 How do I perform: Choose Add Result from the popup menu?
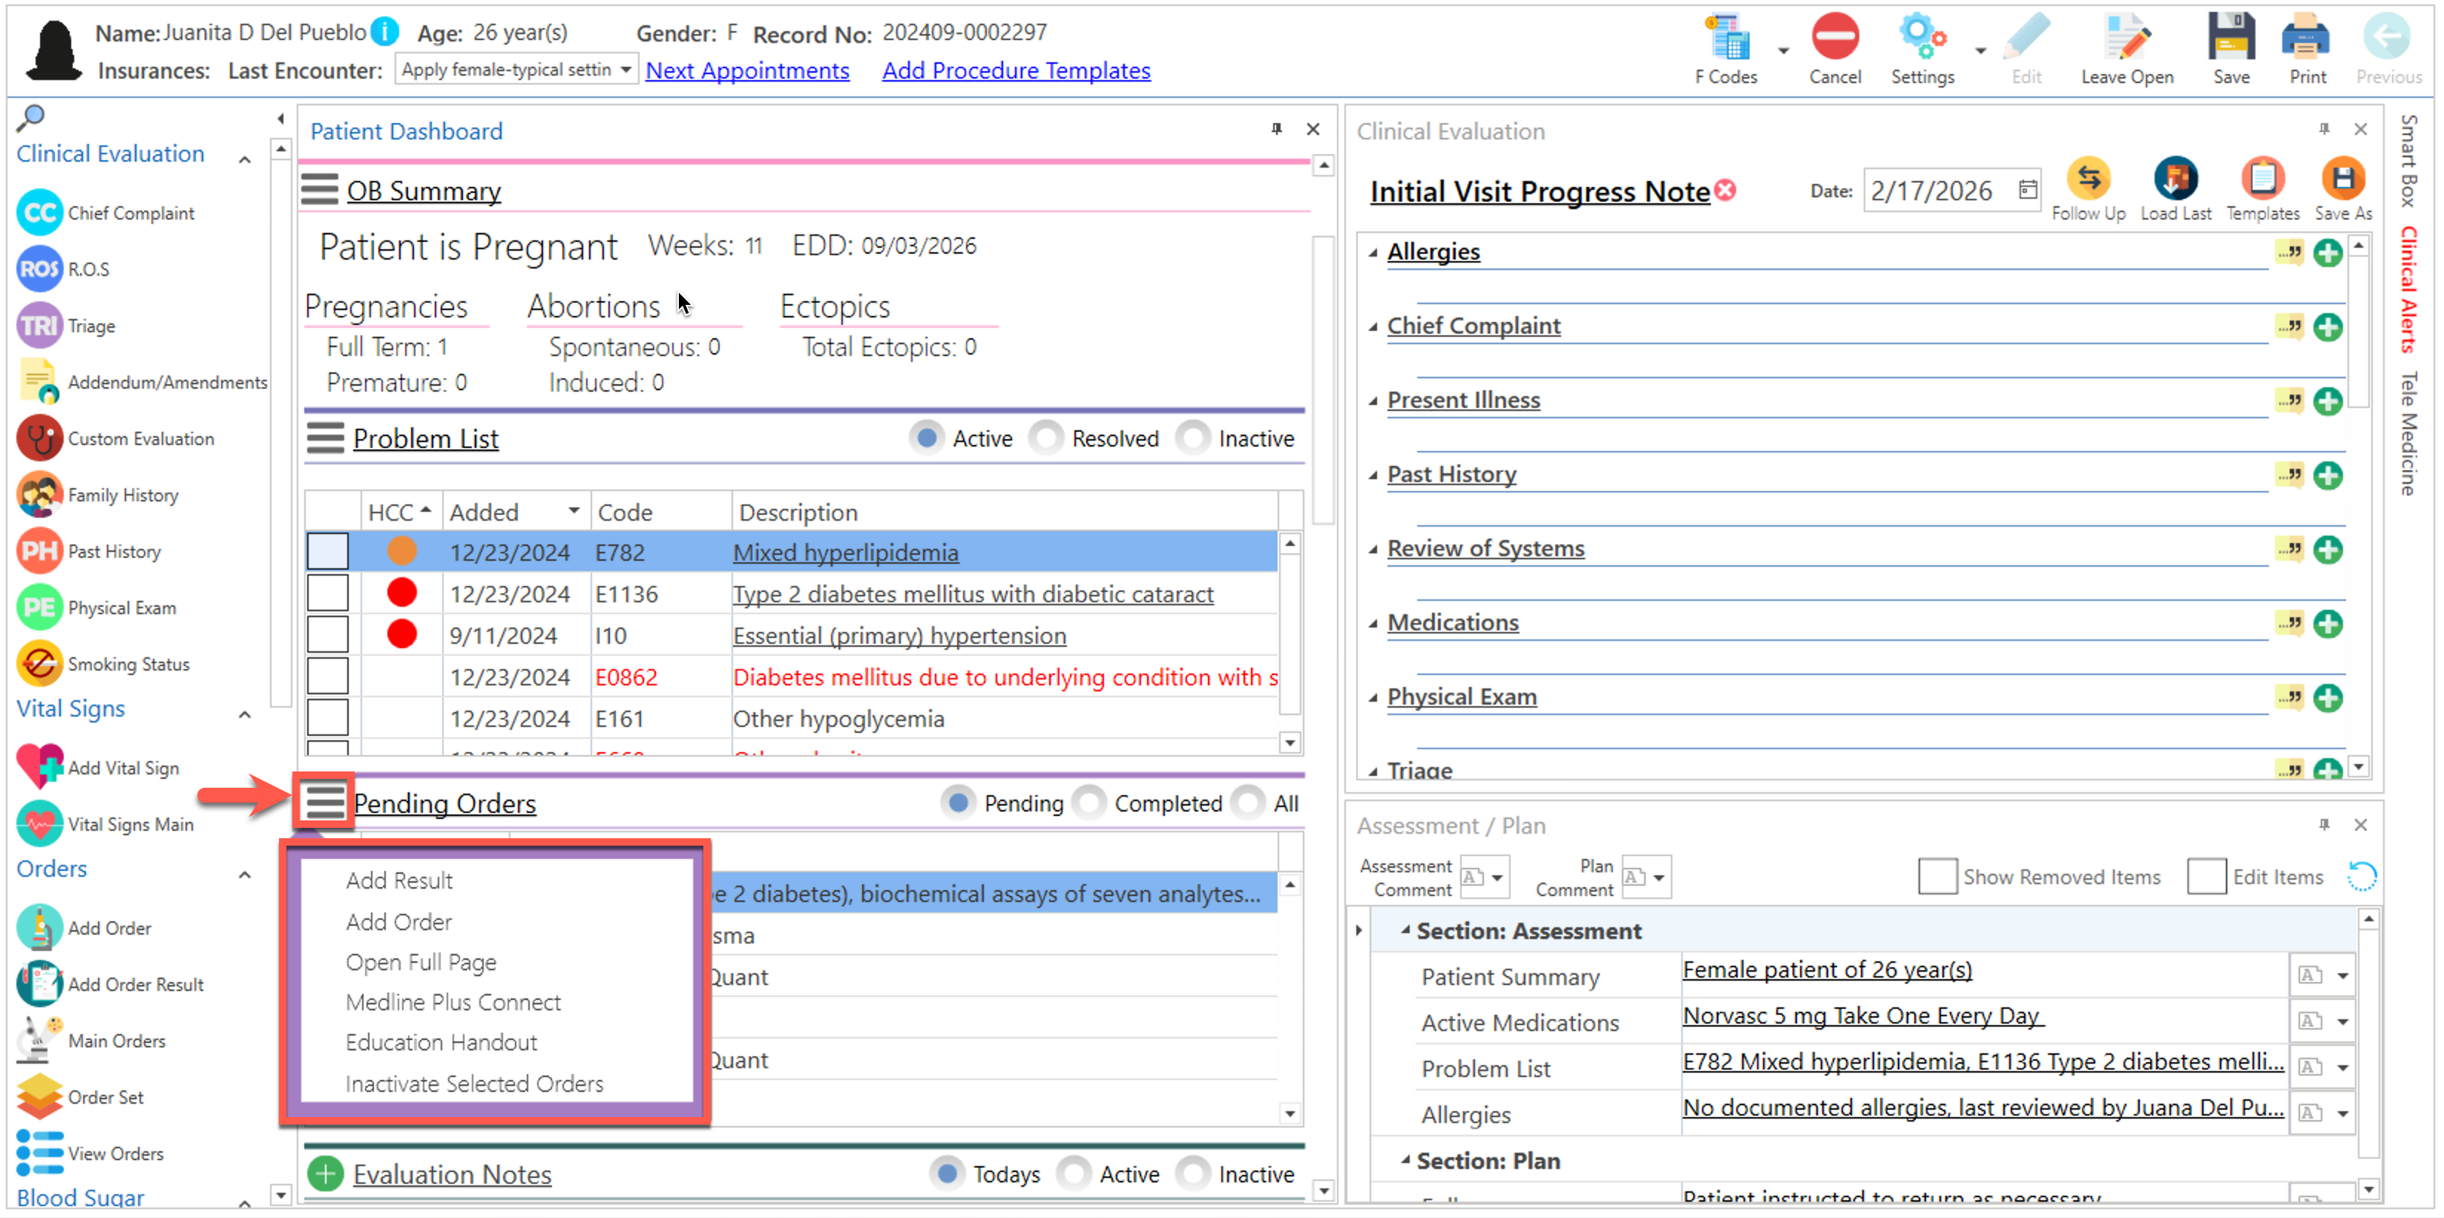(x=399, y=880)
